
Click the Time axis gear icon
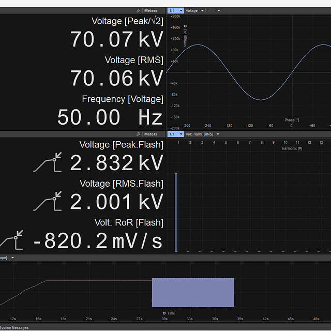164,313
